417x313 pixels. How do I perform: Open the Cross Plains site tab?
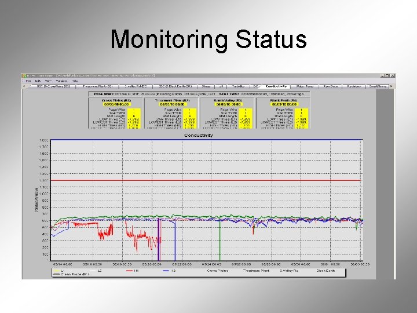[x=53, y=86]
